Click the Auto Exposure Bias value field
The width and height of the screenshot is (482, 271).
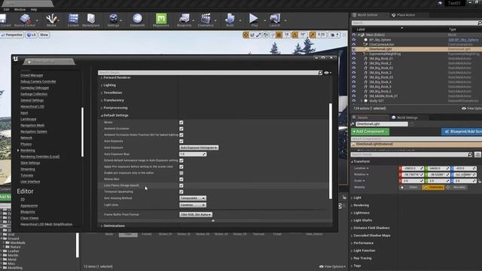point(193,154)
